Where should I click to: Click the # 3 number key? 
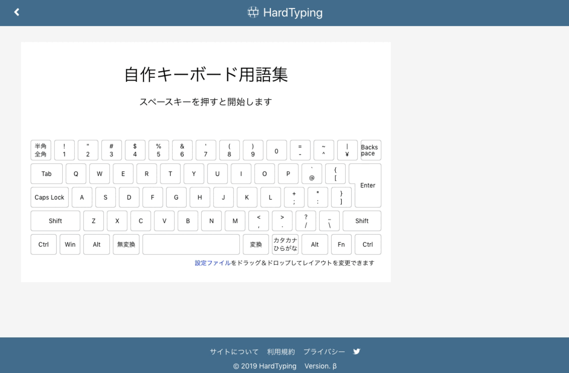coord(112,150)
